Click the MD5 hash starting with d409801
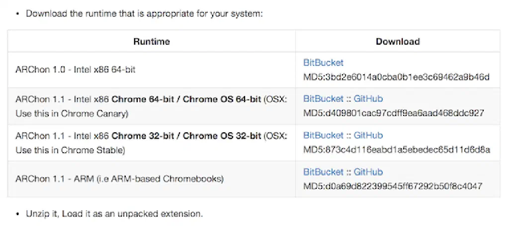Image resolution: width=509 pixels, height=226 pixels. [x=393, y=113]
